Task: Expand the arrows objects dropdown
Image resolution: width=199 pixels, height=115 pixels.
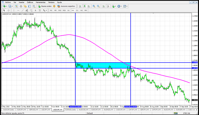Action: [x=46, y=10]
